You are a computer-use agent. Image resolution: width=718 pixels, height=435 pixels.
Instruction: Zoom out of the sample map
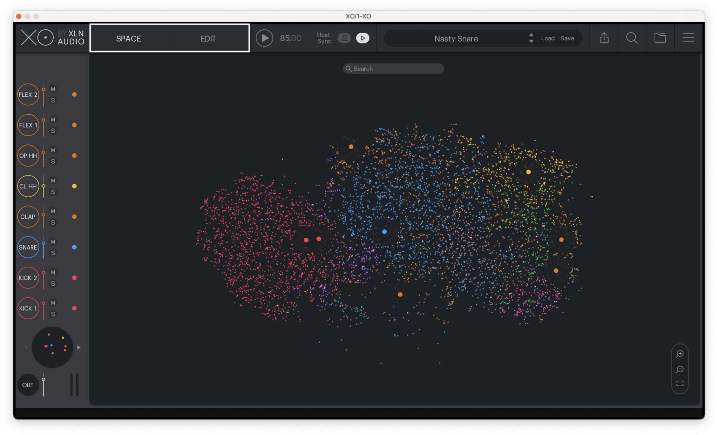pyautogui.click(x=679, y=369)
